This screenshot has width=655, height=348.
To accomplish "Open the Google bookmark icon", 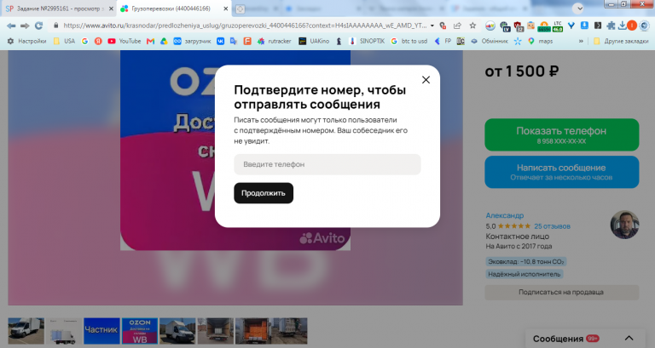I will tap(84, 41).
